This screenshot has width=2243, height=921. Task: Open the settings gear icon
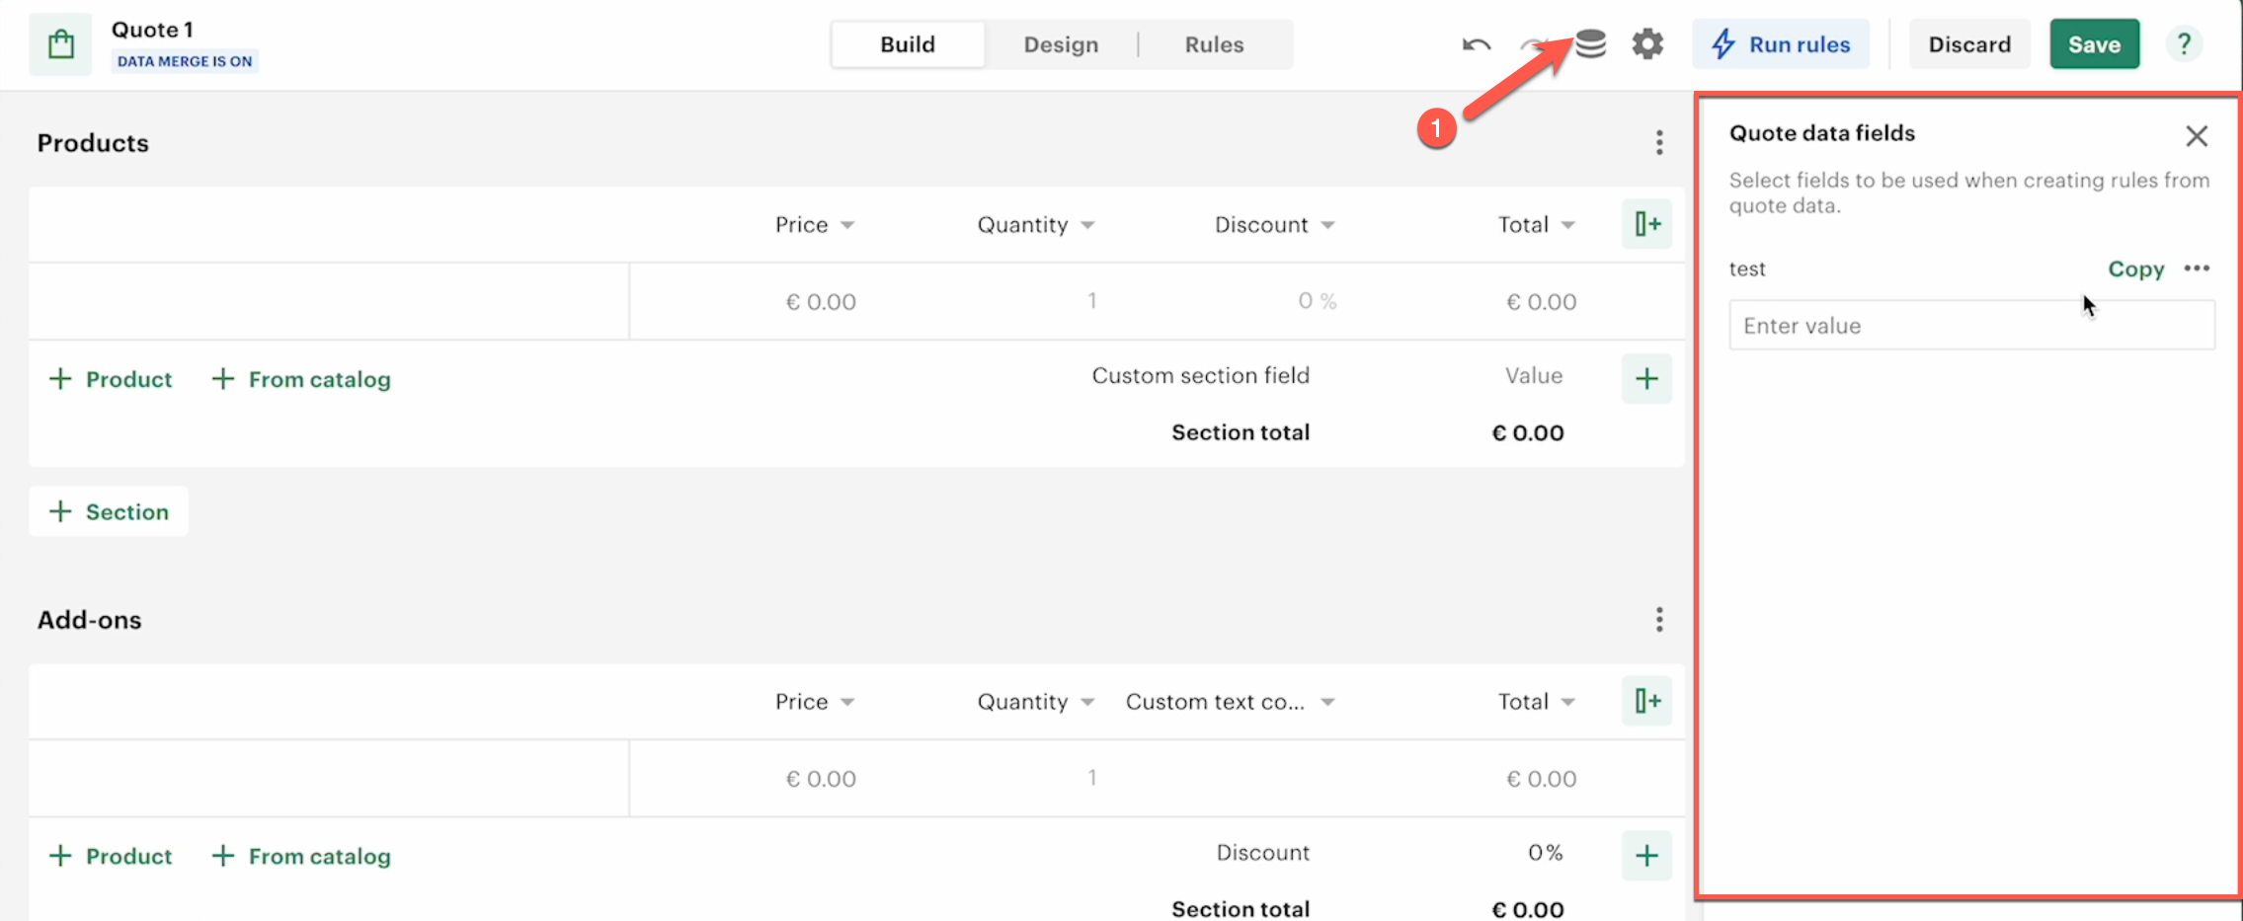tap(1647, 43)
